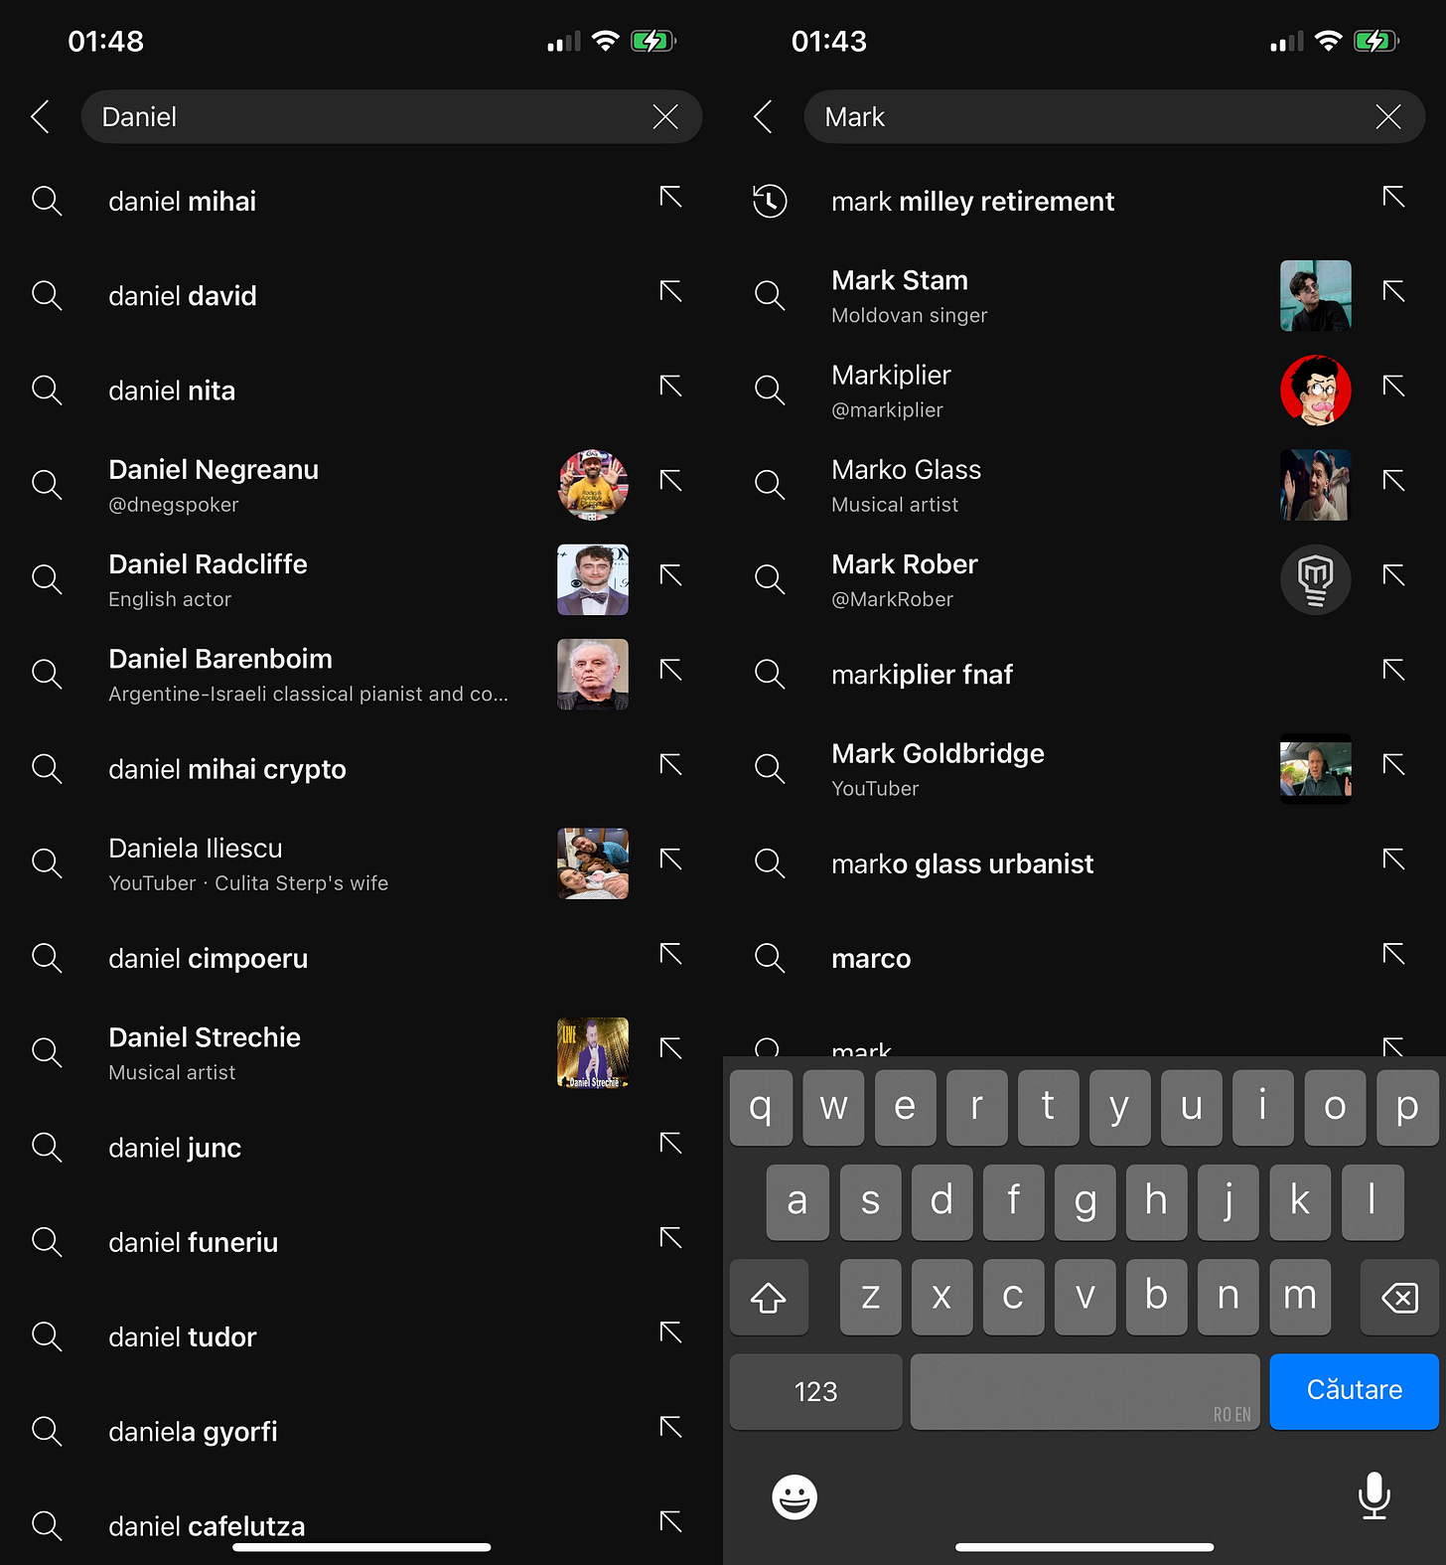Insert Mark Stam suggestion arrow
This screenshot has height=1565, width=1446.
1394,291
